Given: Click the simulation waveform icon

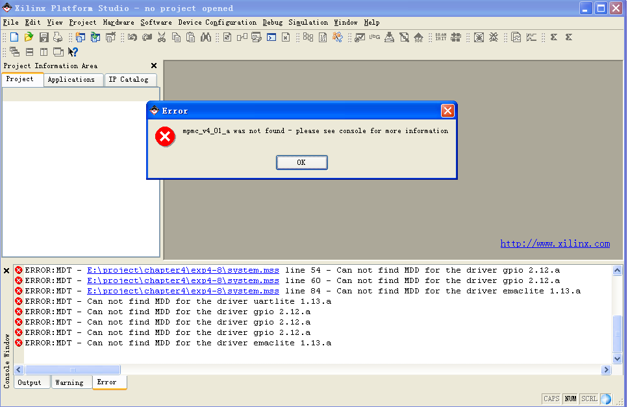Looking at the screenshot, I should click(531, 37).
